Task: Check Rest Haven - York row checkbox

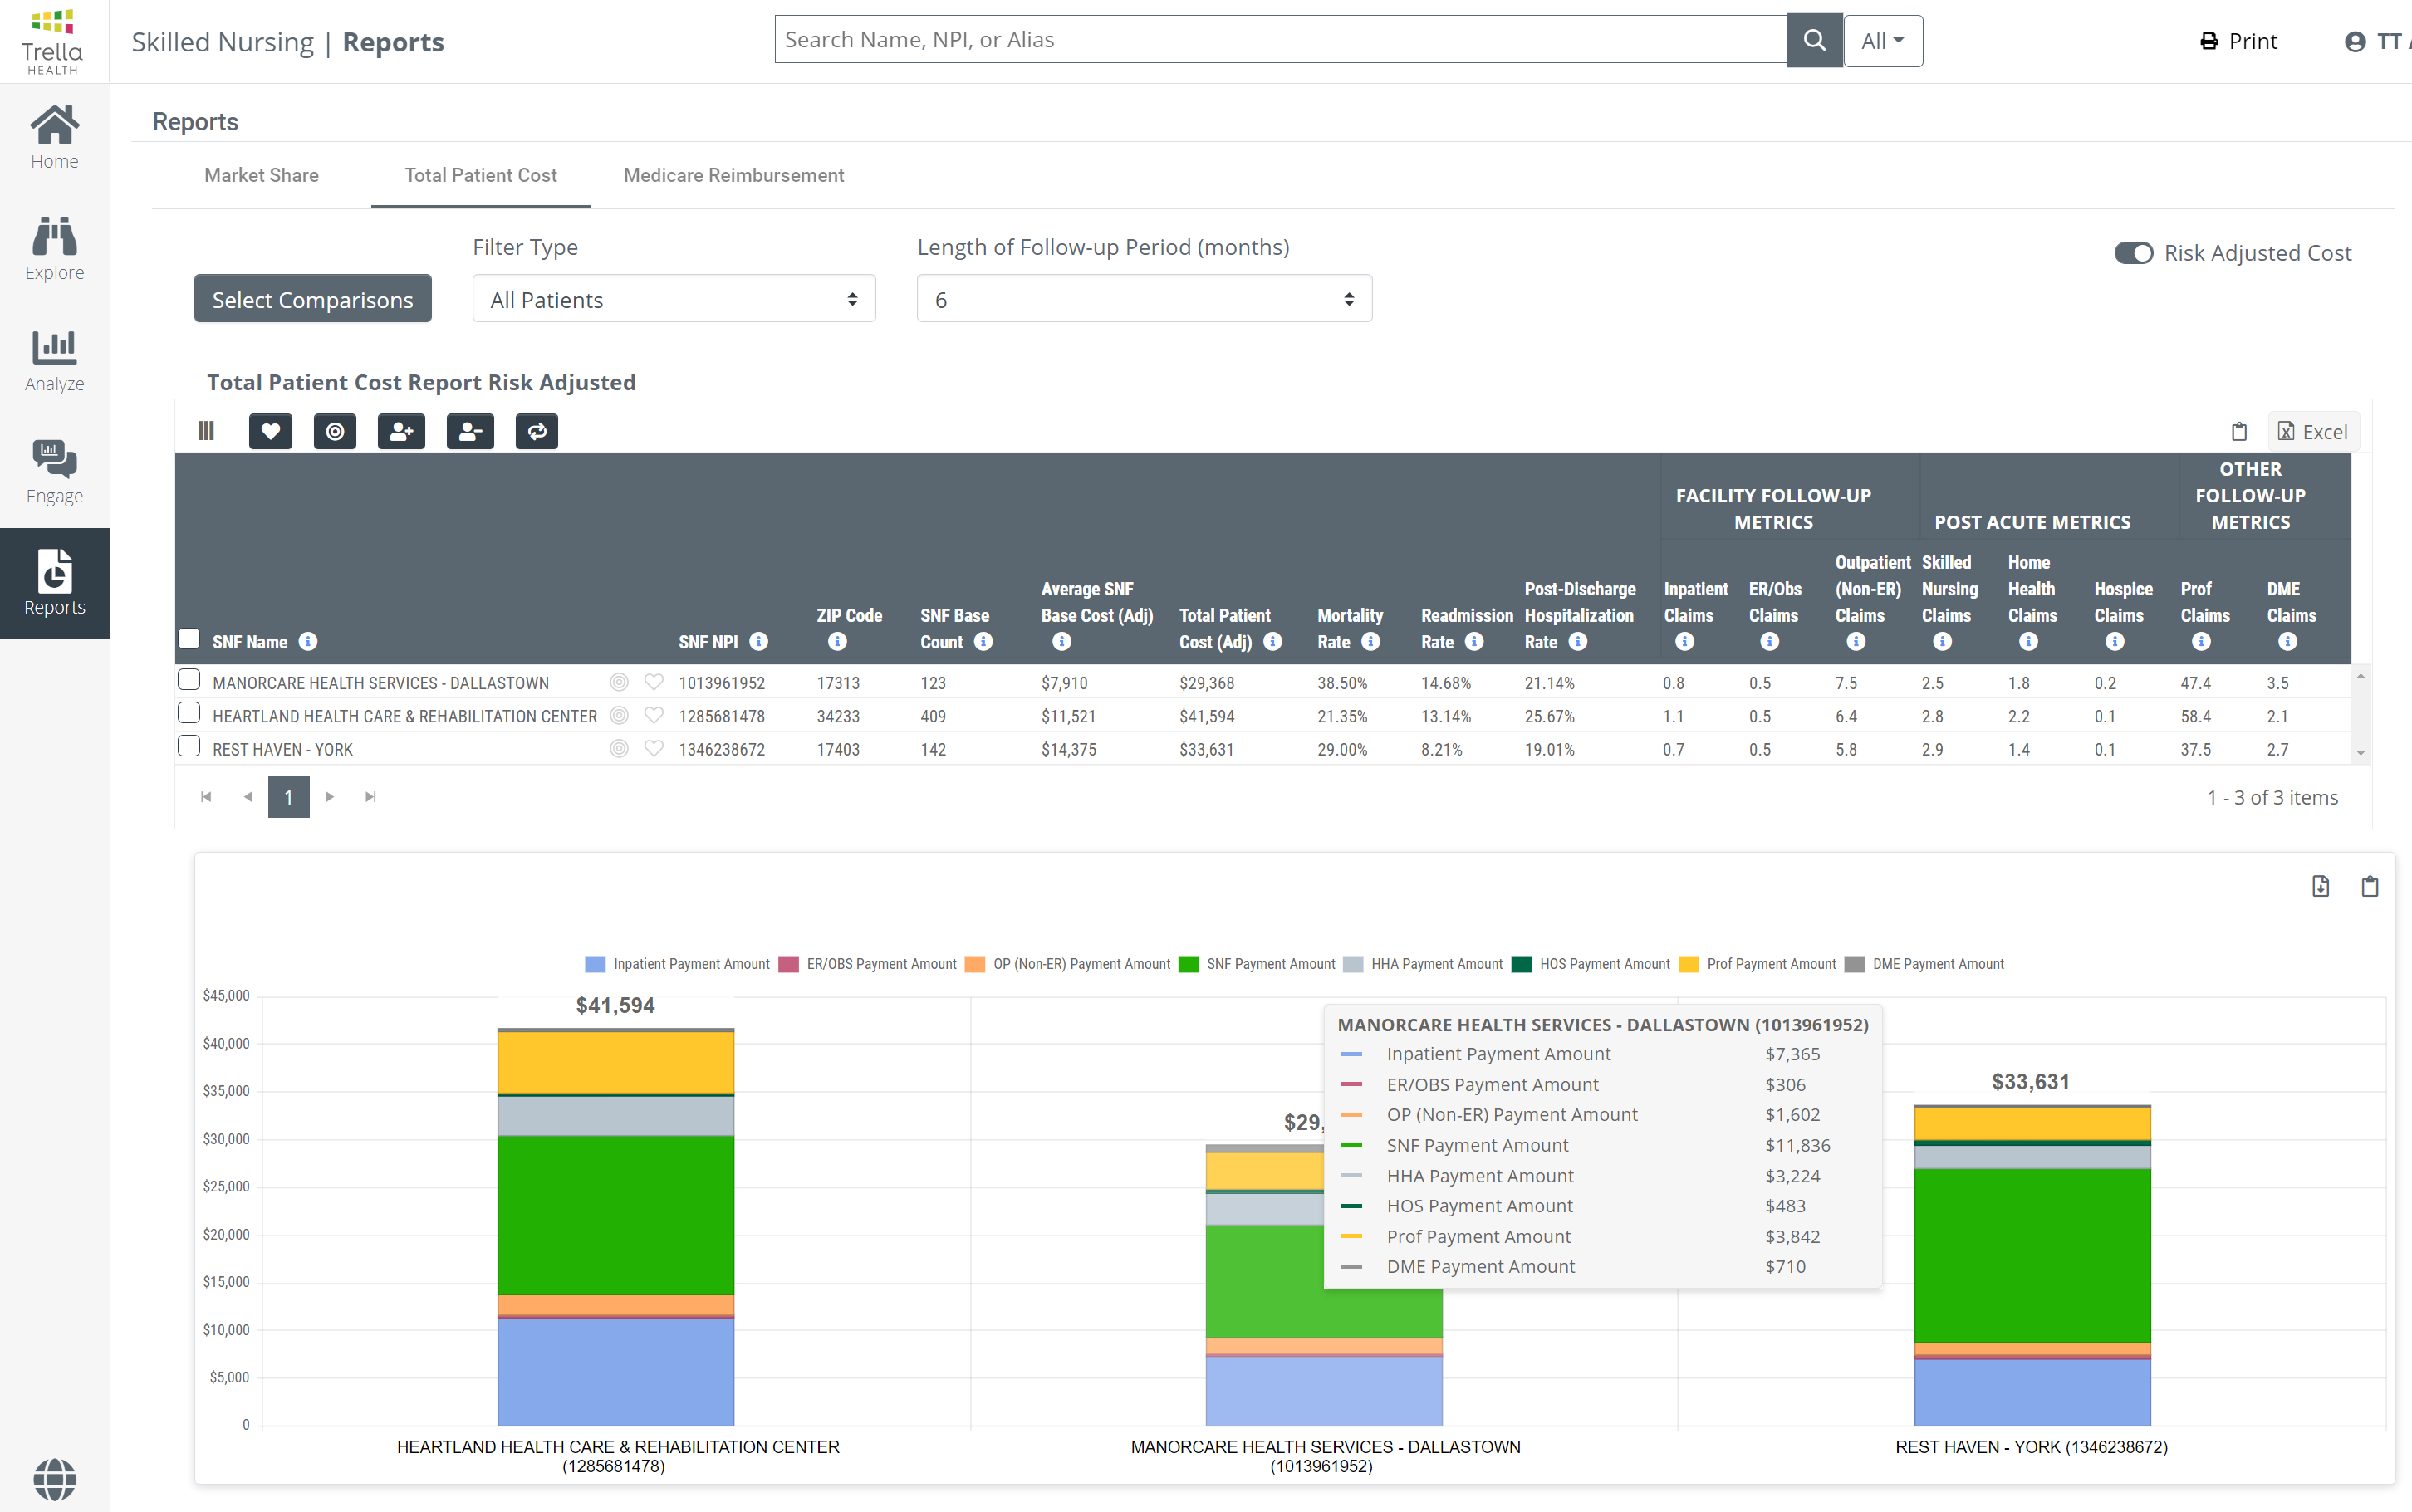Action: (189, 746)
